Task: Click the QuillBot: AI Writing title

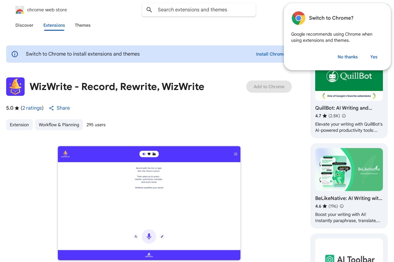Action: pos(344,108)
